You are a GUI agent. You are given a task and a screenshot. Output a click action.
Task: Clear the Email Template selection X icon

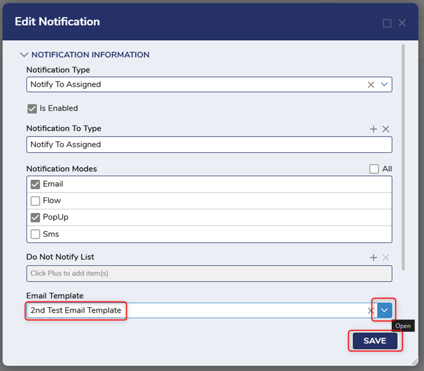[x=371, y=310]
